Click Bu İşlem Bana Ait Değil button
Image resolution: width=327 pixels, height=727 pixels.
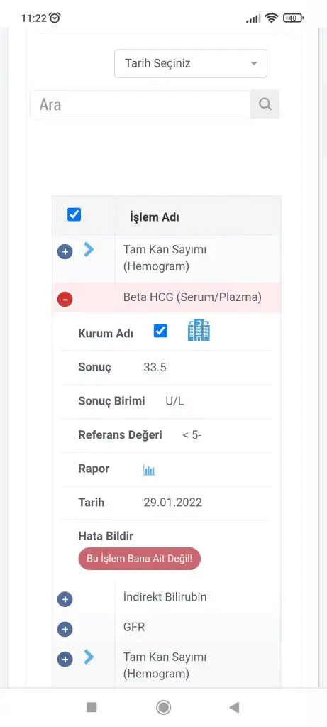click(x=140, y=559)
